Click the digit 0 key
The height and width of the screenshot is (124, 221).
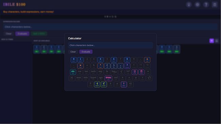[74, 60]
